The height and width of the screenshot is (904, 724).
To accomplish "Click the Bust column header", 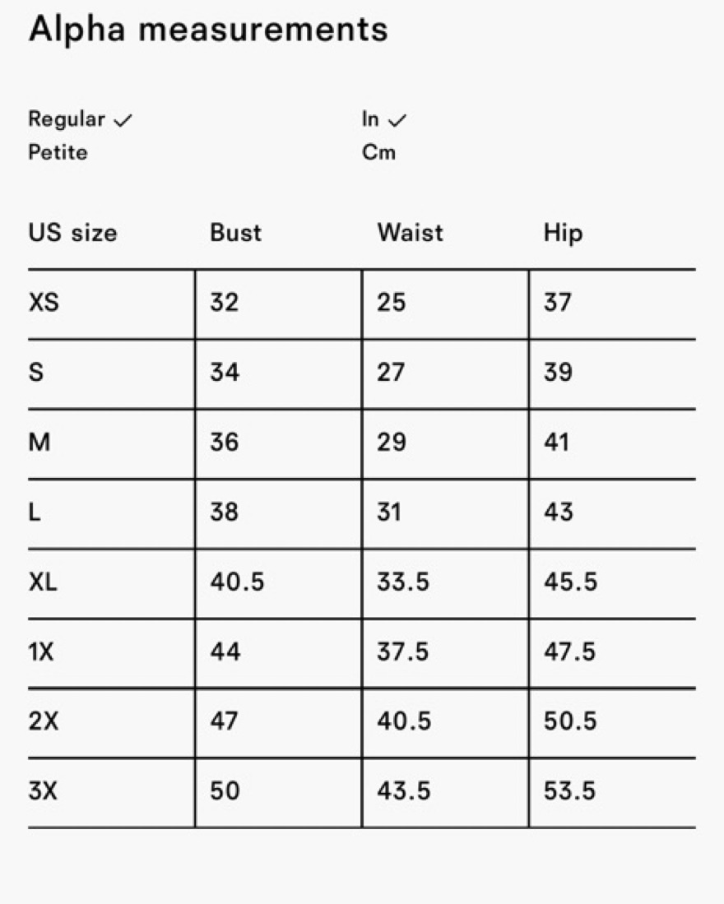I will 236,233.
